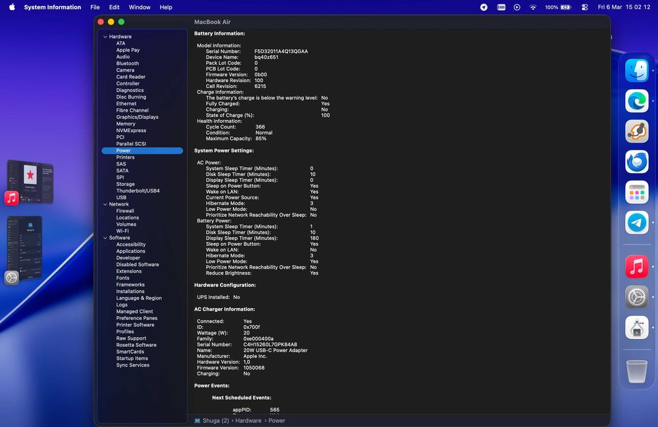The height and width of the screenshot is (427, 658).
Task: Click the MacBook Air window title
Action: tap(213, 22)
